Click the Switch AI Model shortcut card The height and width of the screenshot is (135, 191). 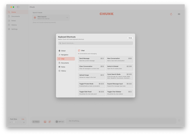pos(119,67)
